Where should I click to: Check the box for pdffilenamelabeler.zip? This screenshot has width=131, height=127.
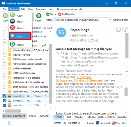pos(5,73)
